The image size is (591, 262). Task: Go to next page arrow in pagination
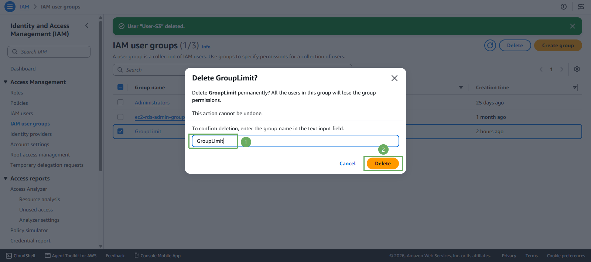pos(562,69)
